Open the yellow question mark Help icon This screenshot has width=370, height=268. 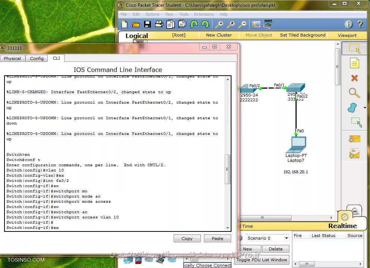point(360,24)
